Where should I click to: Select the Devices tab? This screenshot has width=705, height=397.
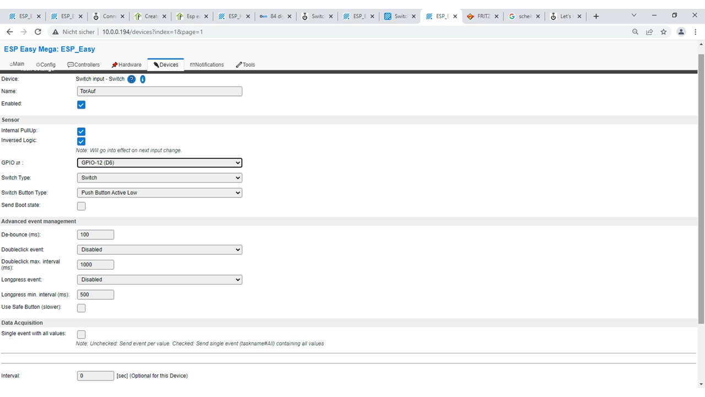click(166, 65)
